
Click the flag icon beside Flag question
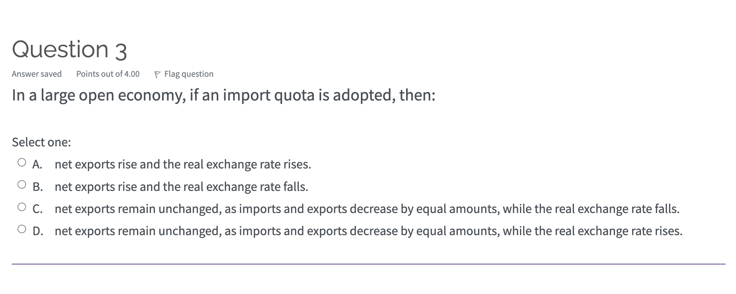[158, 74]
